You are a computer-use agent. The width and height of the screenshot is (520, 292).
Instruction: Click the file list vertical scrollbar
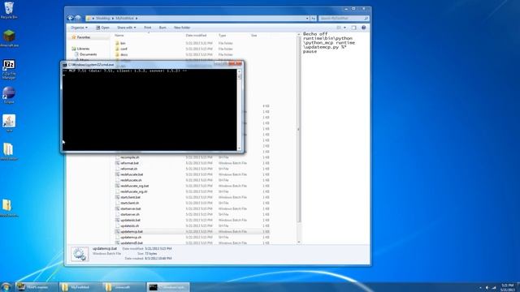point(299,129)
